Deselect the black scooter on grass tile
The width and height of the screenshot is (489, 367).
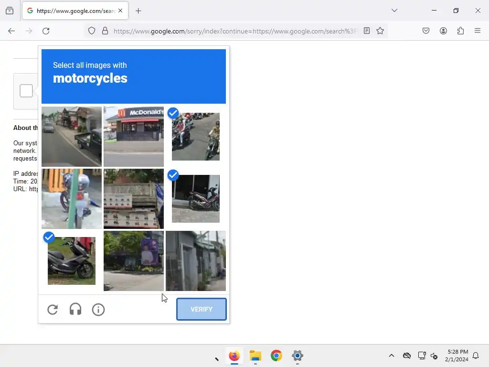click(72, 260)
